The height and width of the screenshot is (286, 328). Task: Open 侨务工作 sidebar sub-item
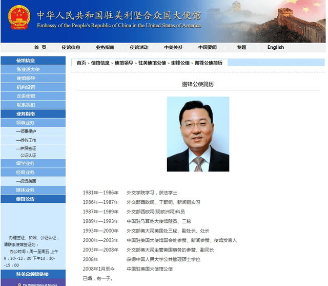click(x=33, y=140)
